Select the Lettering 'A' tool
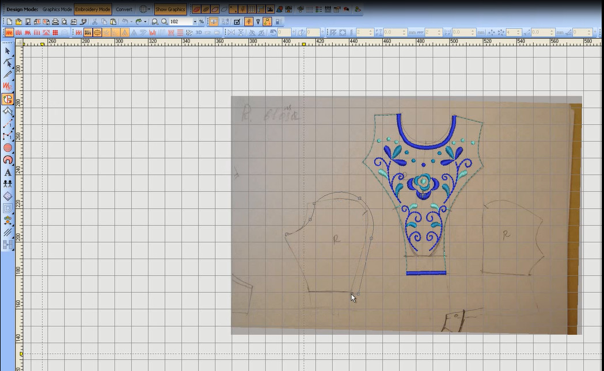The width and height of the screenshot is (604, 371). [x=7, y=173]
